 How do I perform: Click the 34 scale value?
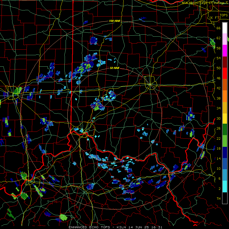tap(219, 108)
